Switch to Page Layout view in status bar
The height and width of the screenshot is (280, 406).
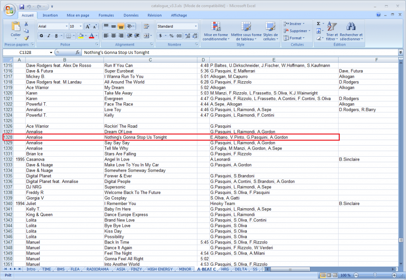point(329,275)
